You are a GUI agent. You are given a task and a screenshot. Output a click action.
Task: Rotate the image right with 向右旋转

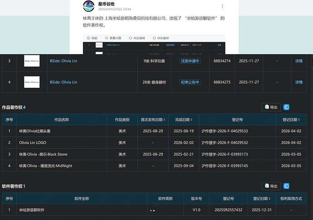pyautogui.click(x=161, y=38)
